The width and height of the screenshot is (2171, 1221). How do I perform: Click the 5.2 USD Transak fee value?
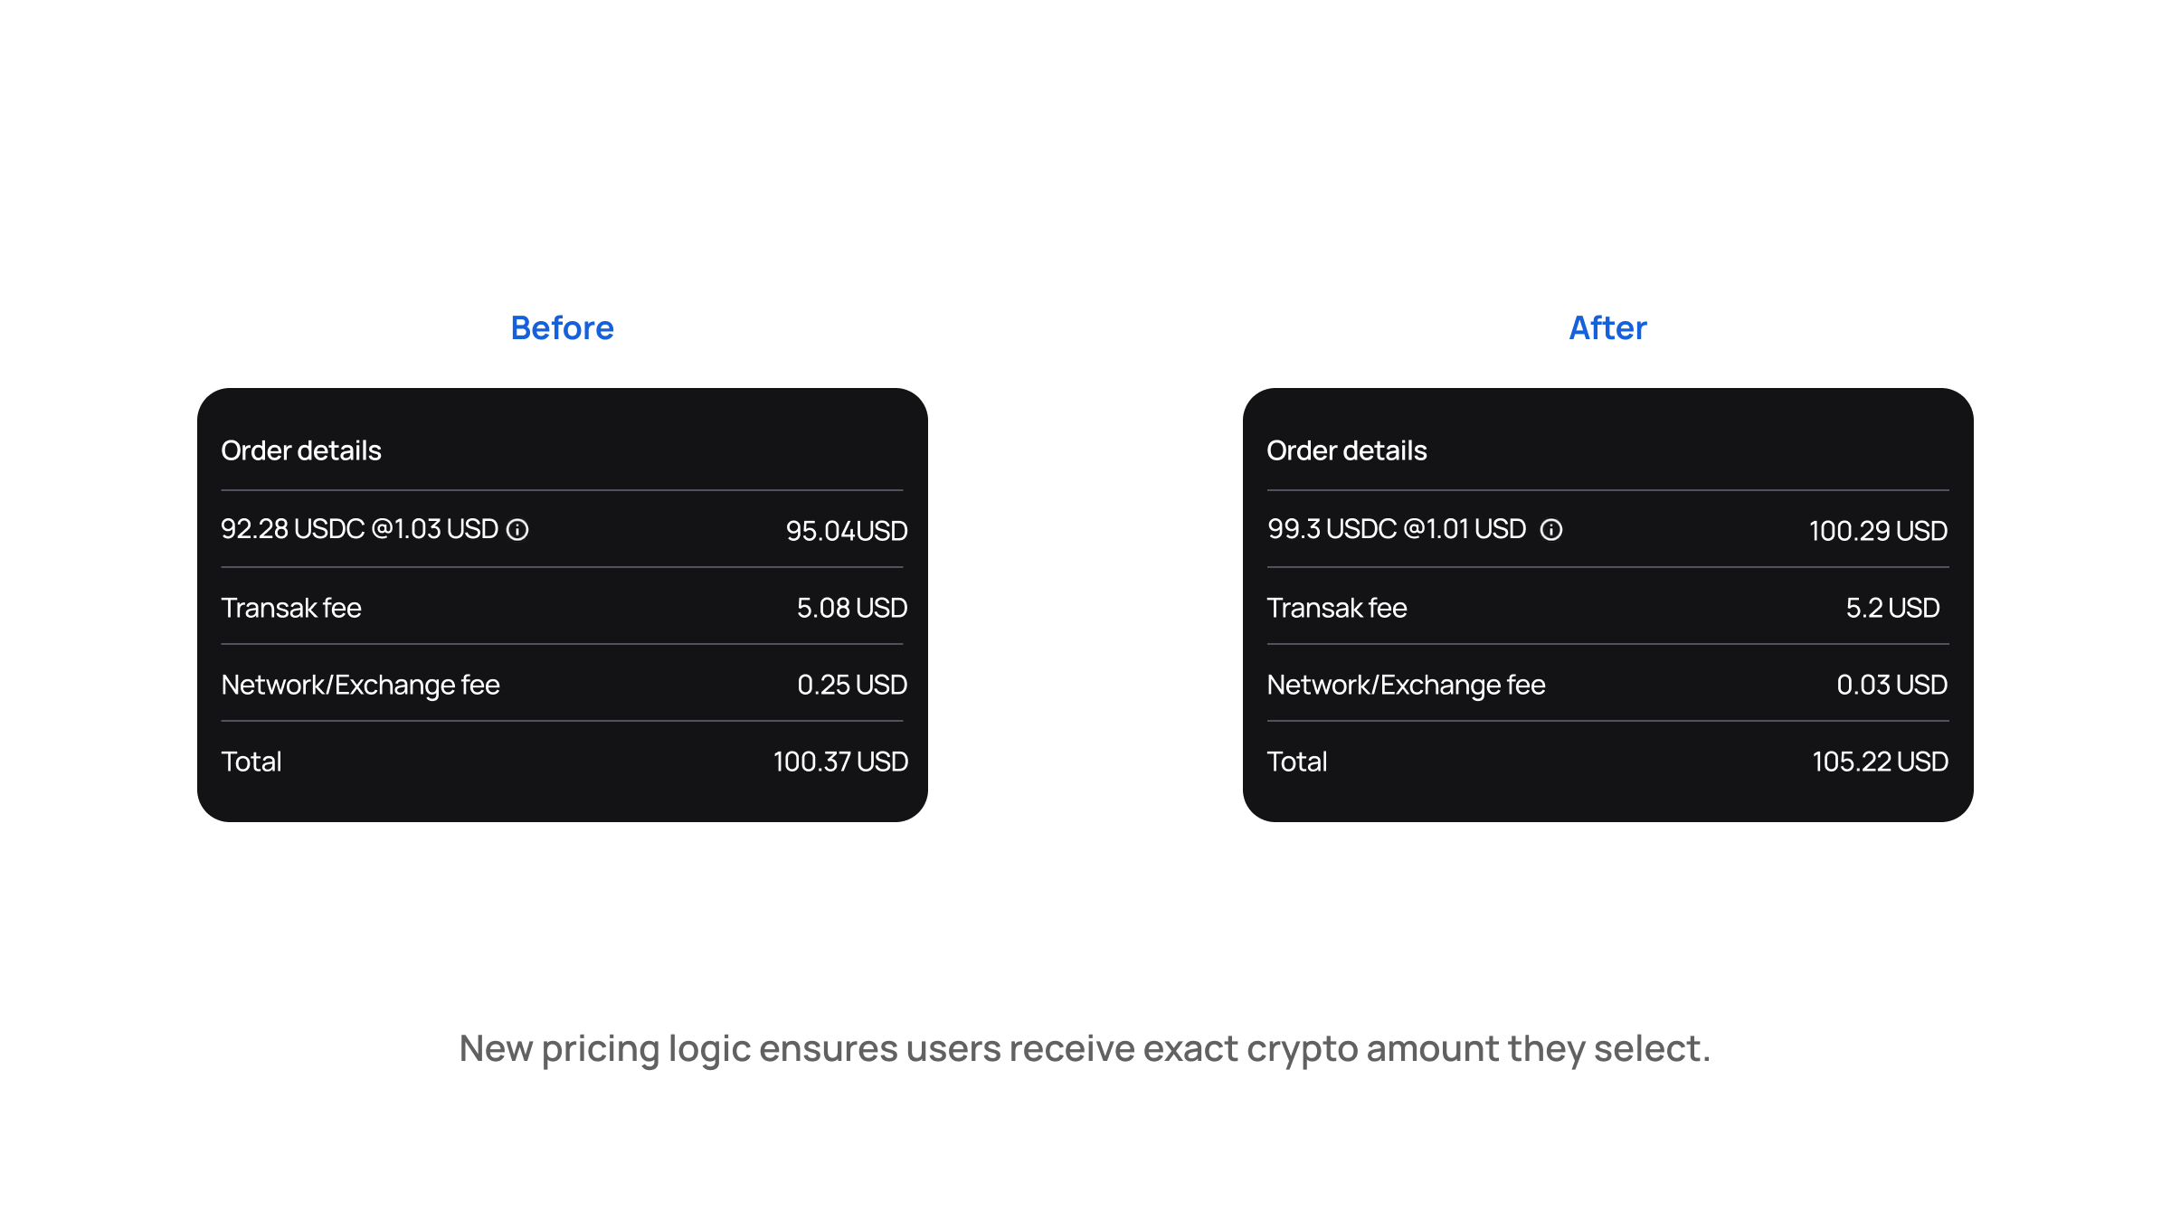click(x=1892, y=608)
